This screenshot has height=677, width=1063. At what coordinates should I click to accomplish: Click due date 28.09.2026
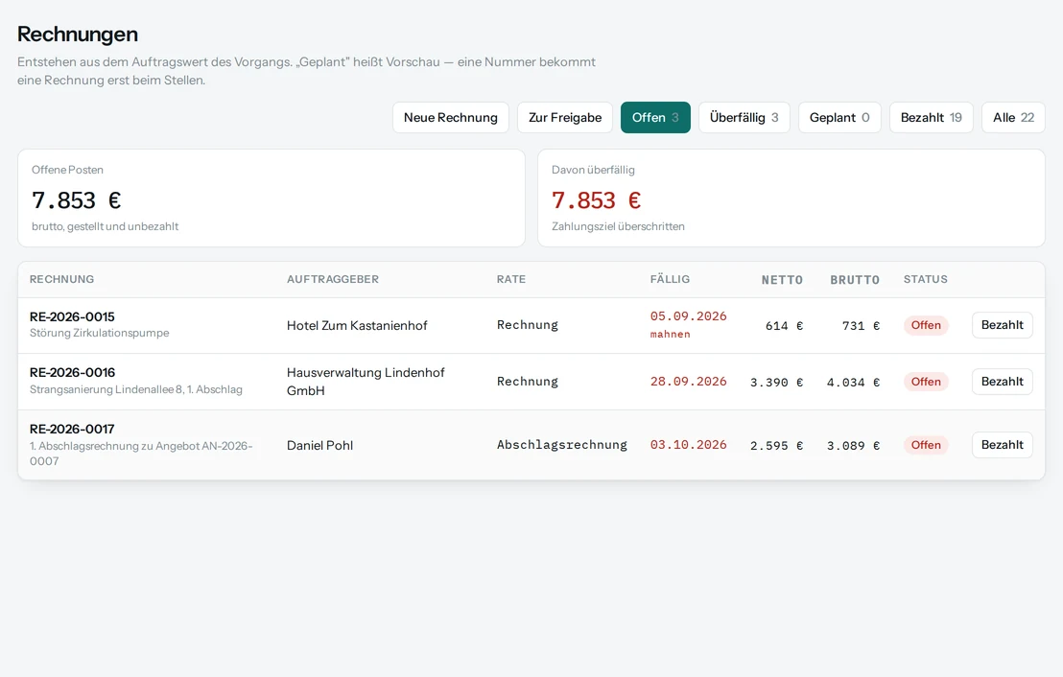[x=688, y=382]
